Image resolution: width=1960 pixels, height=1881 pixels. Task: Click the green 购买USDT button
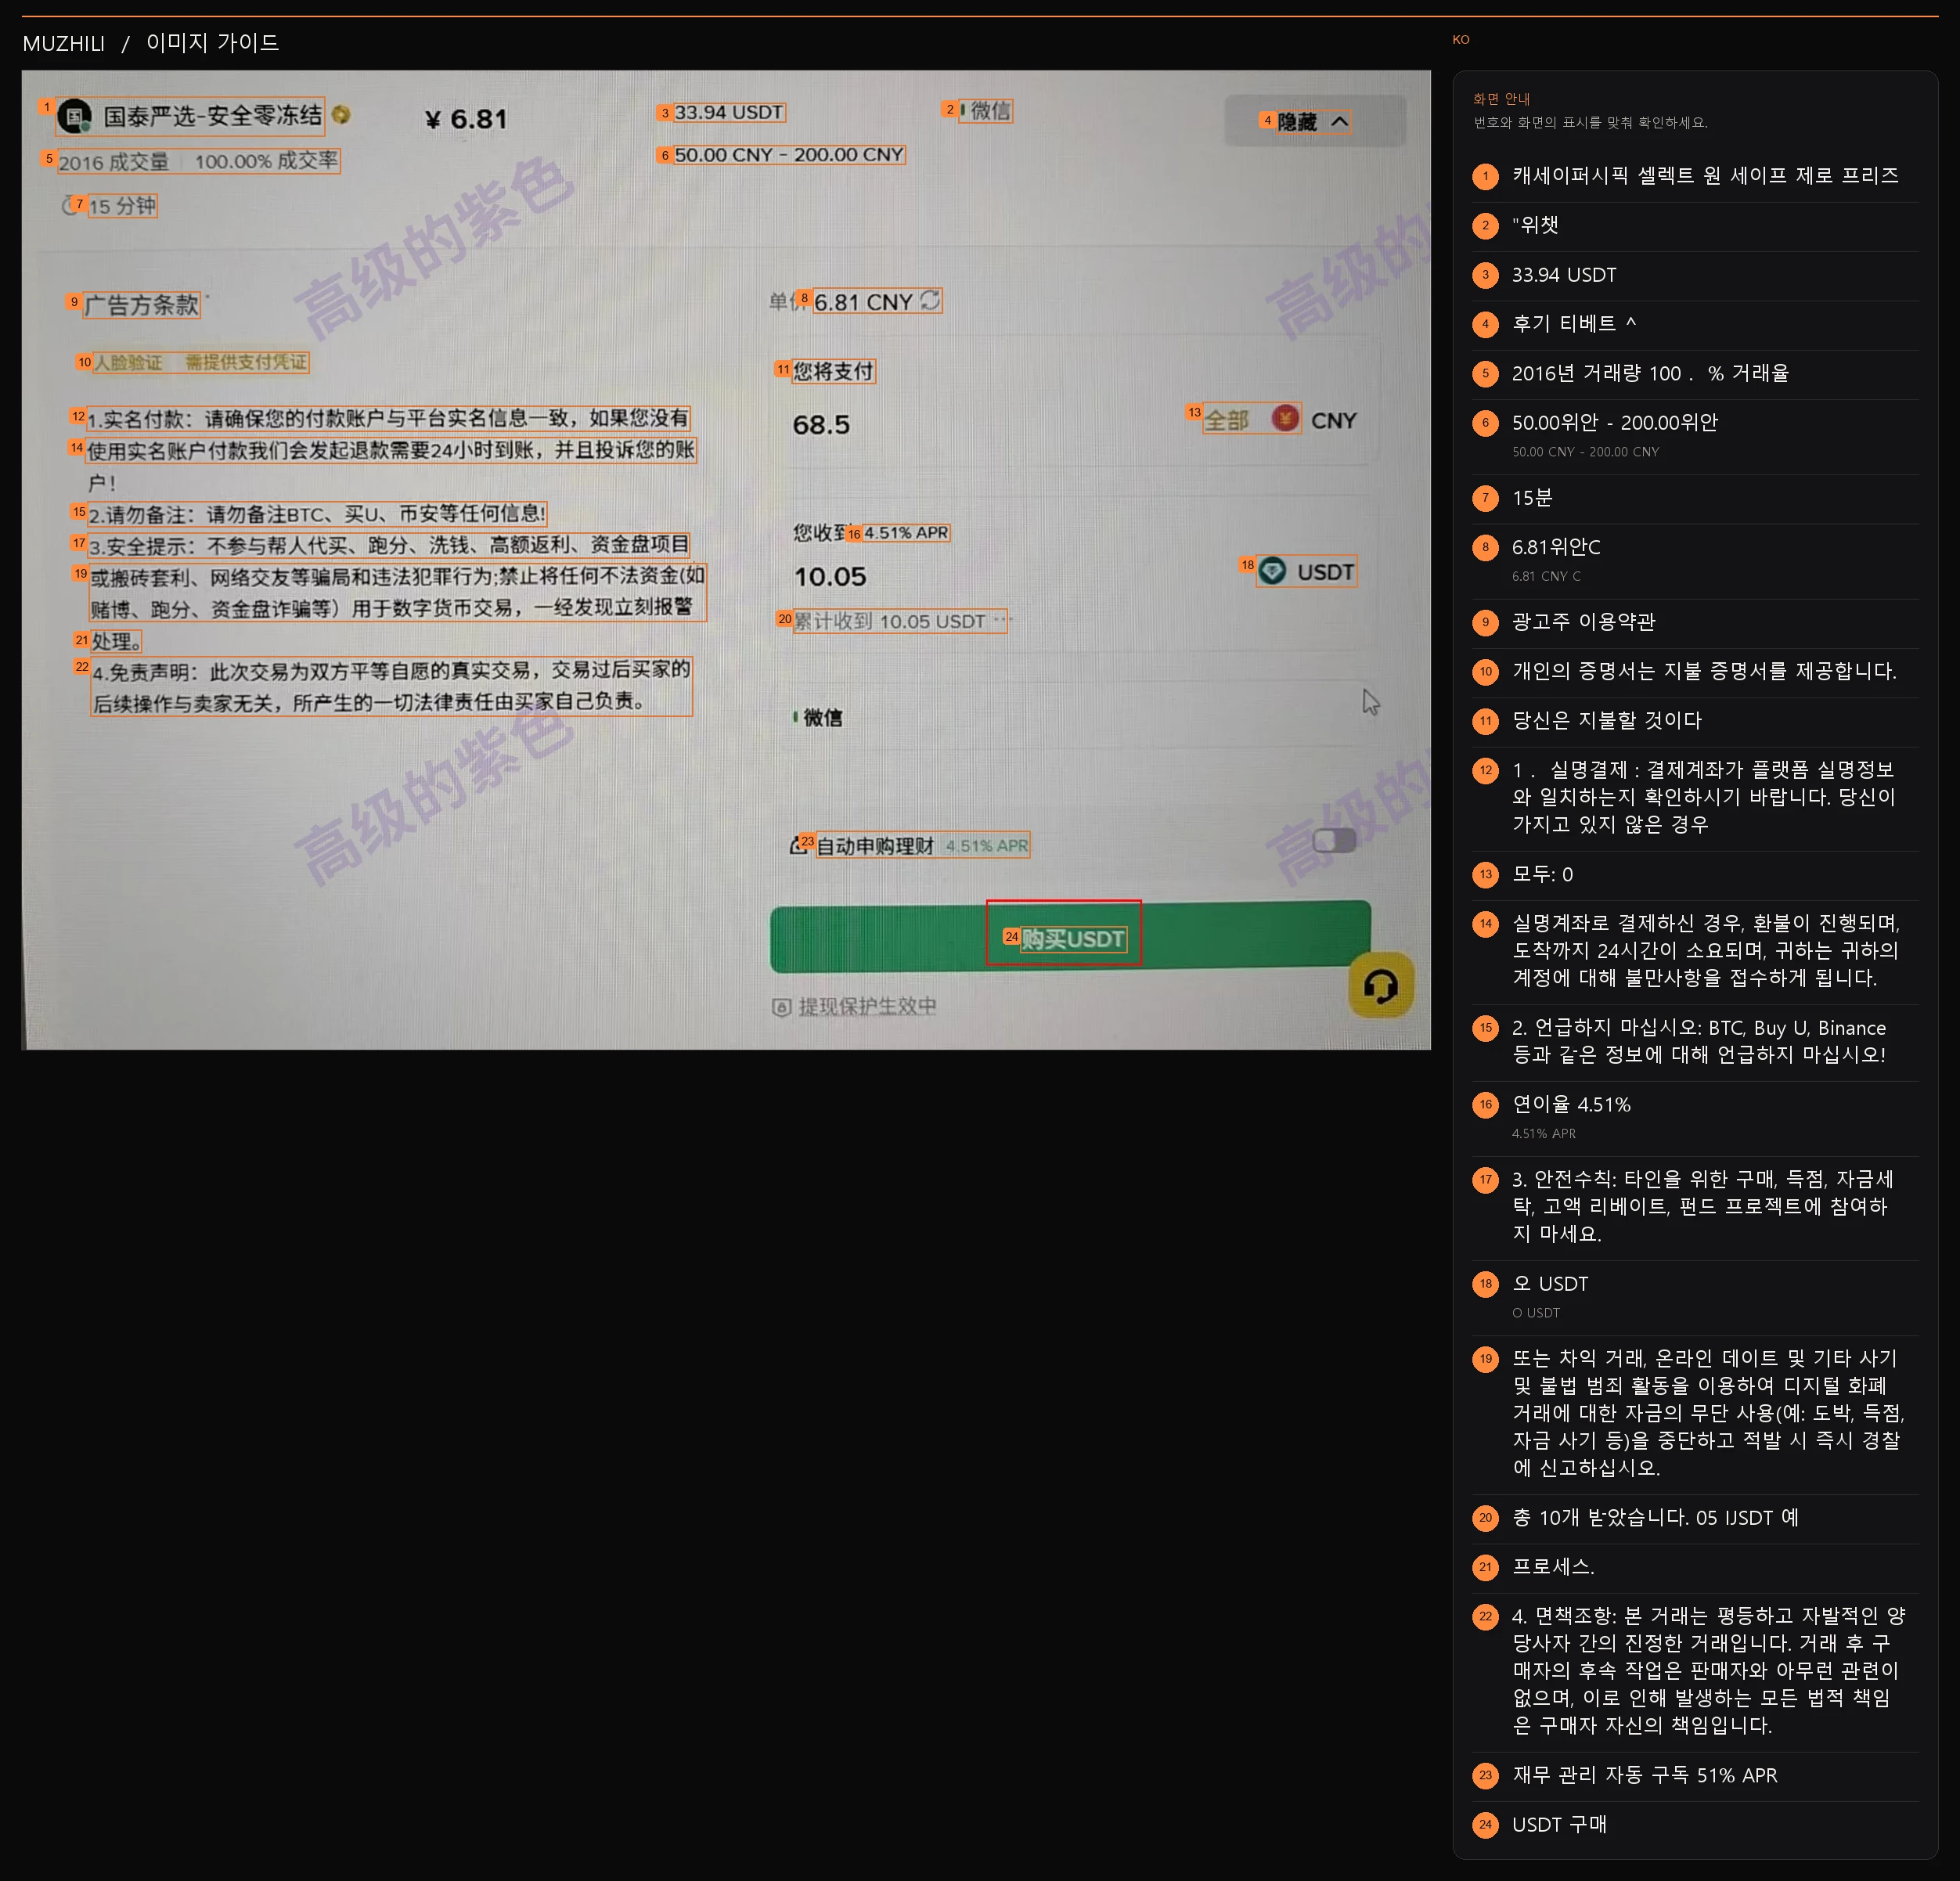click(x=1070, y=937)
